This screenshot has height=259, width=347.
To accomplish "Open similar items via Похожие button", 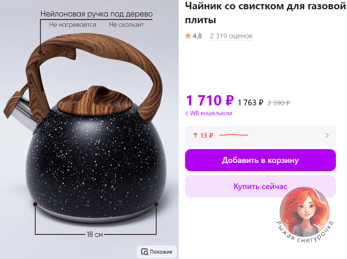I will [156, 252].
